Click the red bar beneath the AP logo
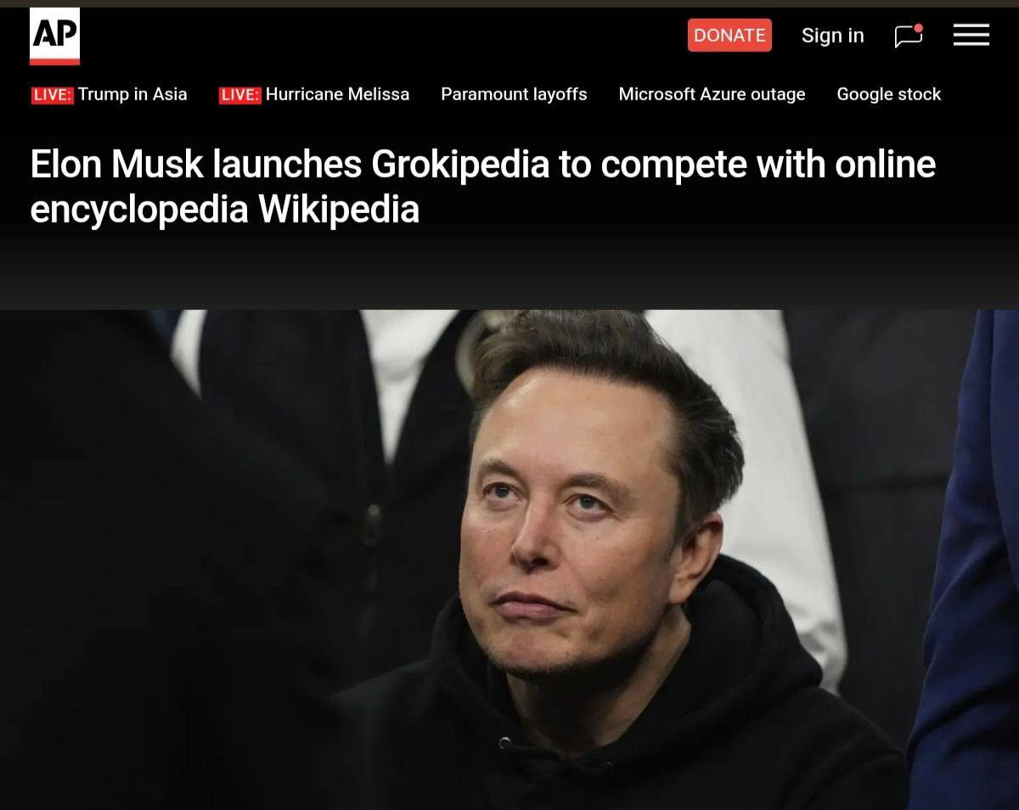The width and height of the screenshot is (1019, 810). click(x=54, y=62)
